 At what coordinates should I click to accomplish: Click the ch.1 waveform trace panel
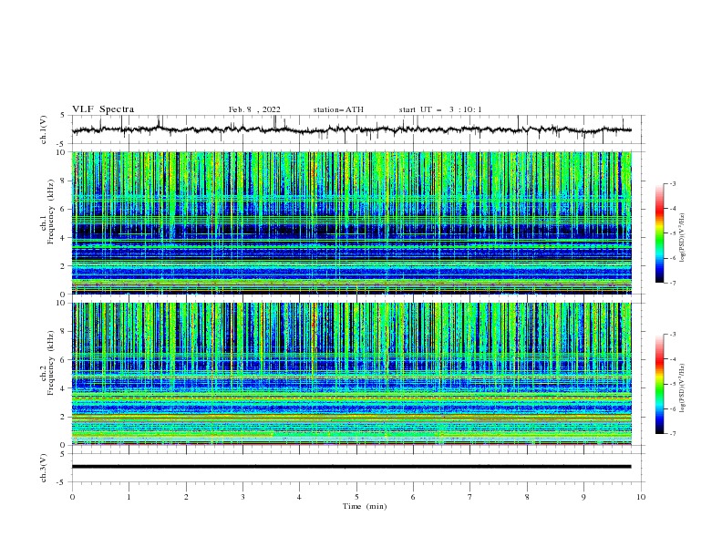(358, 129)
